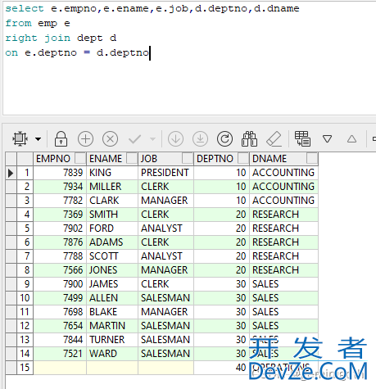Click ANALYST in FORD's row

(165, 228)
